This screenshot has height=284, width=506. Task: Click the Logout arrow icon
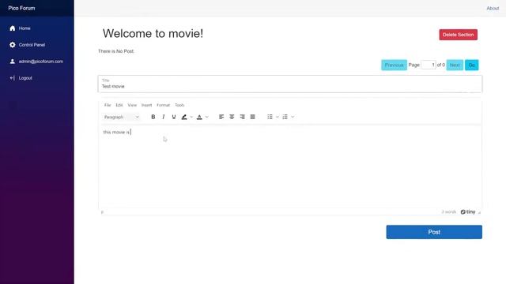pos(13,78)
